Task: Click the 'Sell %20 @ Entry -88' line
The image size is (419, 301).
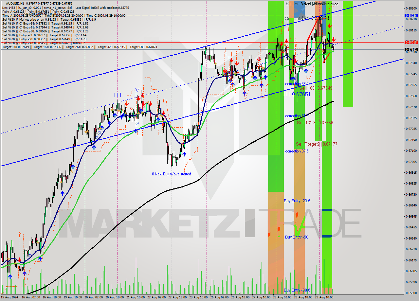Action: pyautogui.click(x=44, y=43)
